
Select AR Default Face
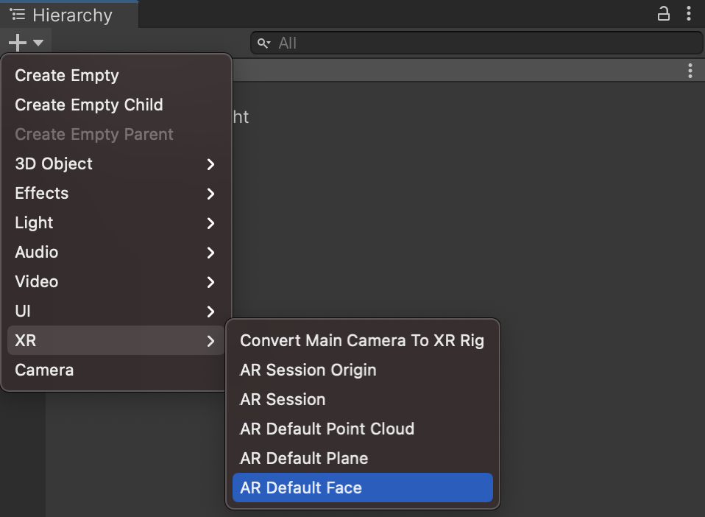tap(301, 488)
